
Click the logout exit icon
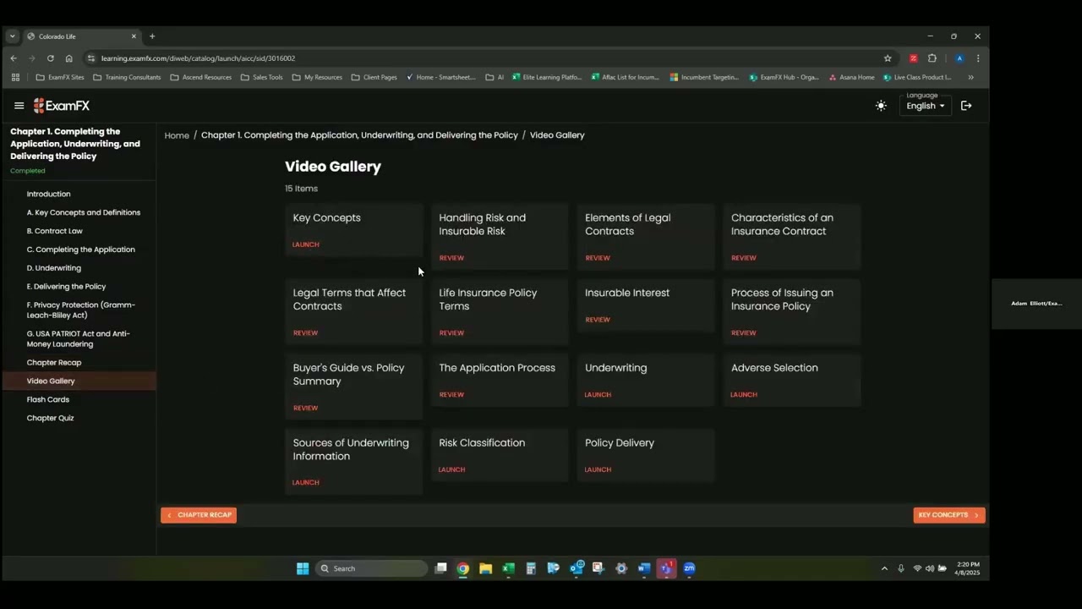tap(966, 106)
